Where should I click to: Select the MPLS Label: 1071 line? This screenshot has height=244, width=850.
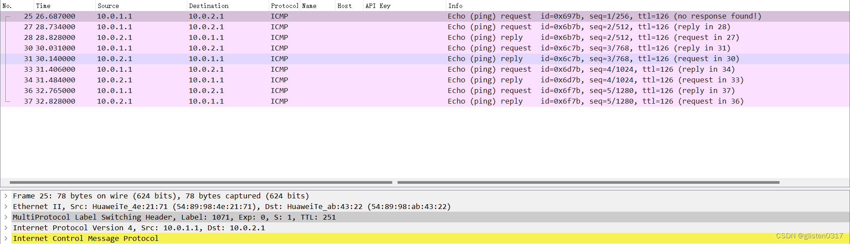click(174, 217)
